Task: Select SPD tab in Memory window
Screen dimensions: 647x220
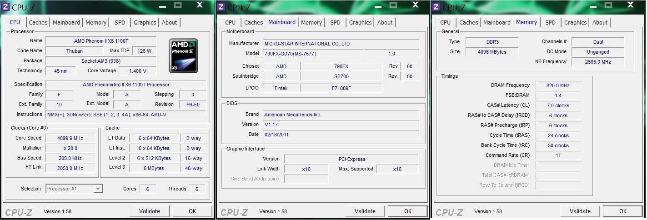Action: (551, 22)
